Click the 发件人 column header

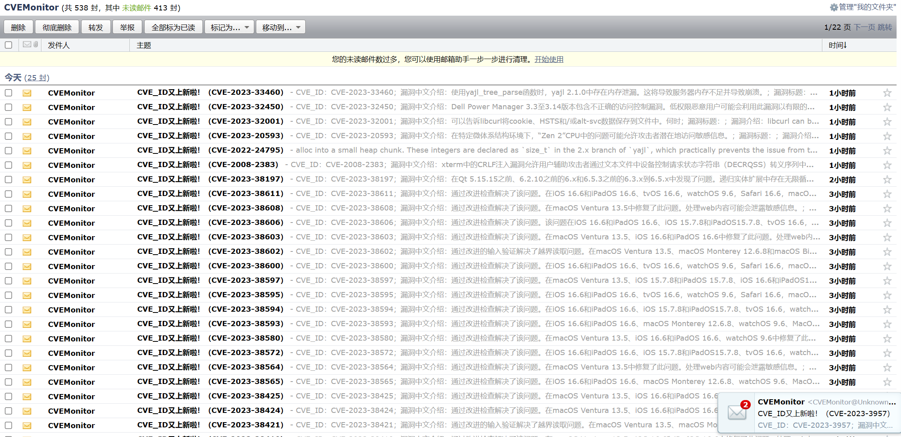[59, 45]
